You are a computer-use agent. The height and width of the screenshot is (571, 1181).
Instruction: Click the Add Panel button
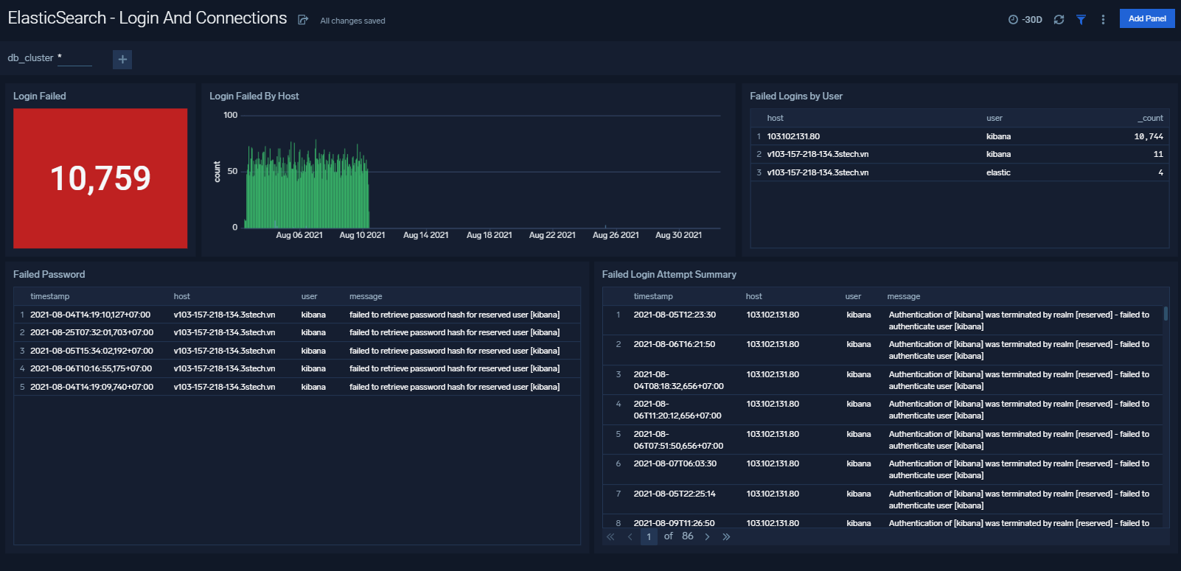[1146, 18]
